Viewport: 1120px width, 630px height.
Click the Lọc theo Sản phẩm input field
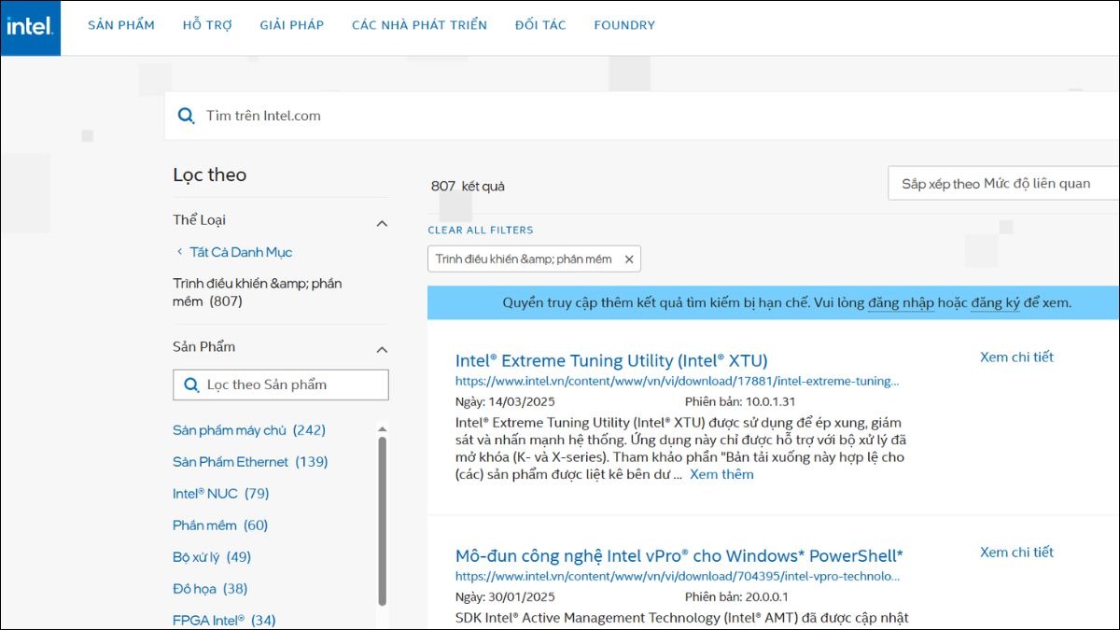click(x=281, y=385)
